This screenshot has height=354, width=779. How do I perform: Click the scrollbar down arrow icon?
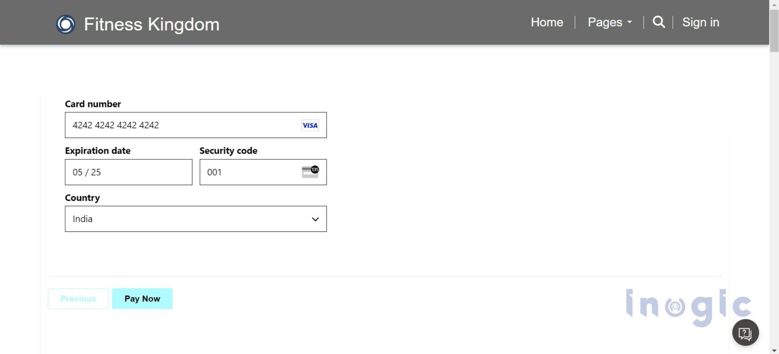tap(773, 349)
